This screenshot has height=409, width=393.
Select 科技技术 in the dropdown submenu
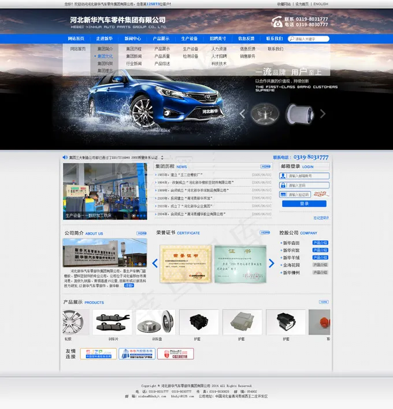(x=218, y=64)
